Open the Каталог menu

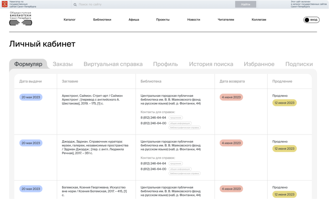tap(69, 20)
